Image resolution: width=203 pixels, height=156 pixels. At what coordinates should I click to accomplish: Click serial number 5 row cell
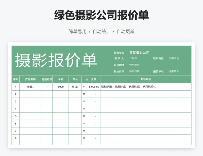point(16,116)
